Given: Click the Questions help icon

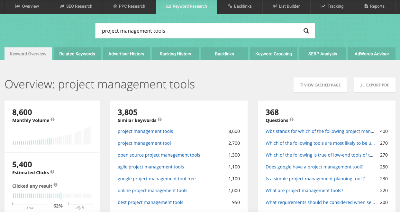Looking at the screenshot, I should coord(292,120).
